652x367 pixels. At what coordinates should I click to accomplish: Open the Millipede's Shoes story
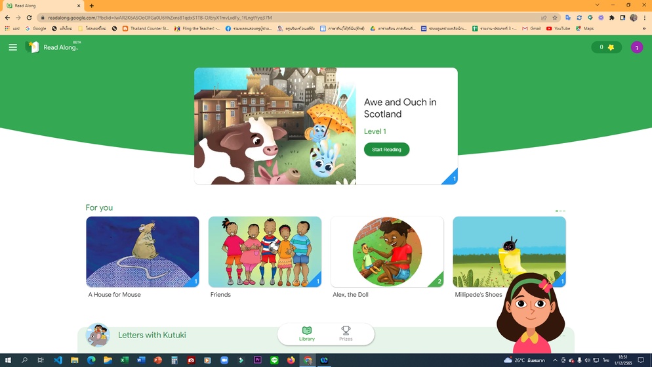point(509,251)
